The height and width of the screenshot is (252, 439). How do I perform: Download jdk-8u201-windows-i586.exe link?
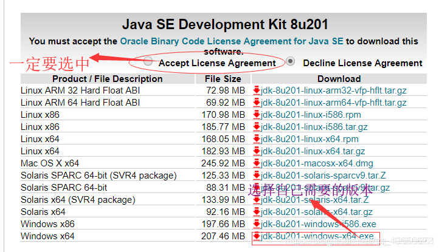coord(319,223)
